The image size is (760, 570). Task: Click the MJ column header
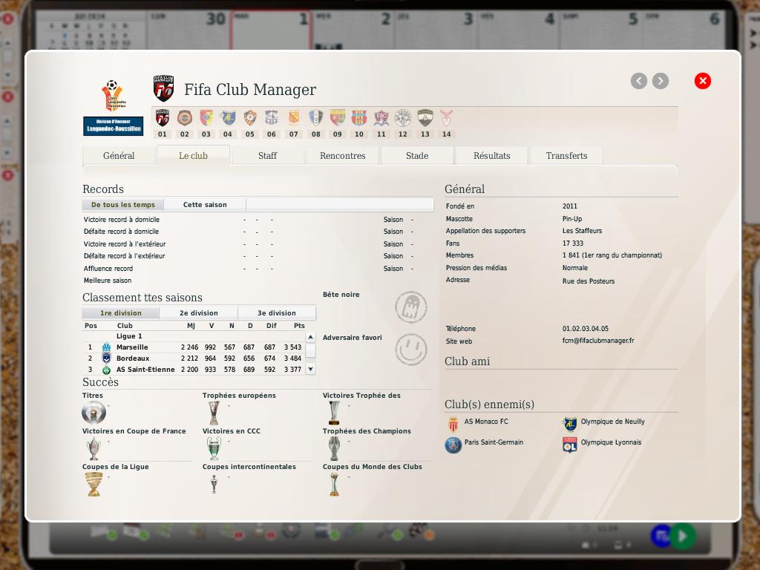(x=191, y=326)
